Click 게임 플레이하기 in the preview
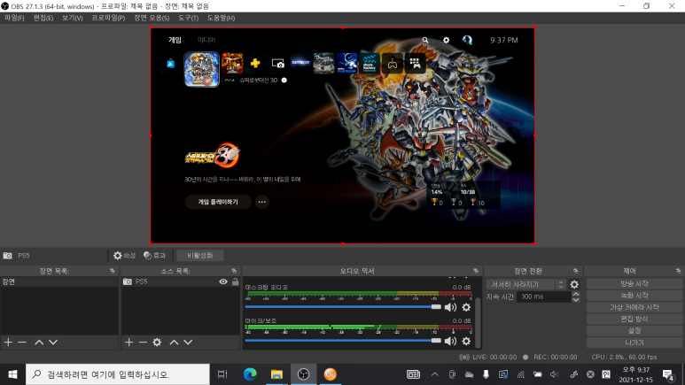This screenshot has width=685, height=385. 218,202
